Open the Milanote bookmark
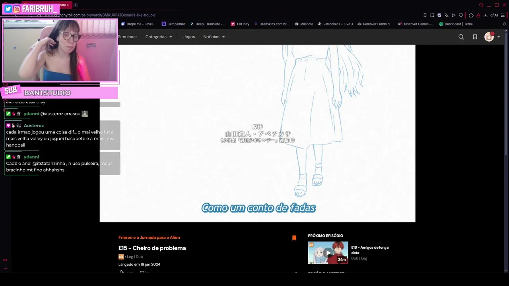Viewport: 509px width, 286px height. [304, 24]
